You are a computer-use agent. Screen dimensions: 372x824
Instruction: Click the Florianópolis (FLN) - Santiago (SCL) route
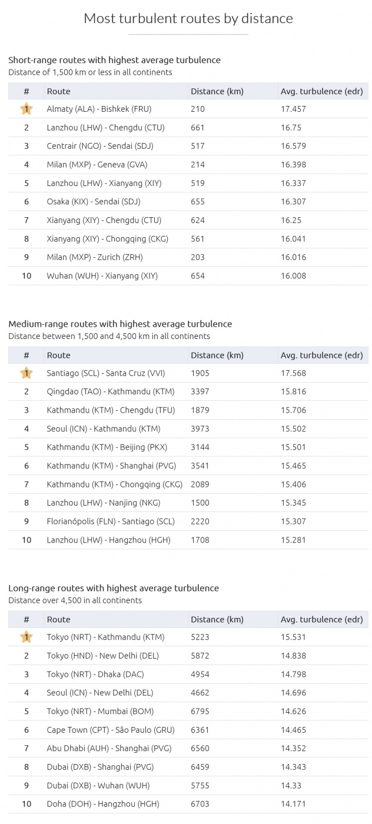click(x=111, y=521)
